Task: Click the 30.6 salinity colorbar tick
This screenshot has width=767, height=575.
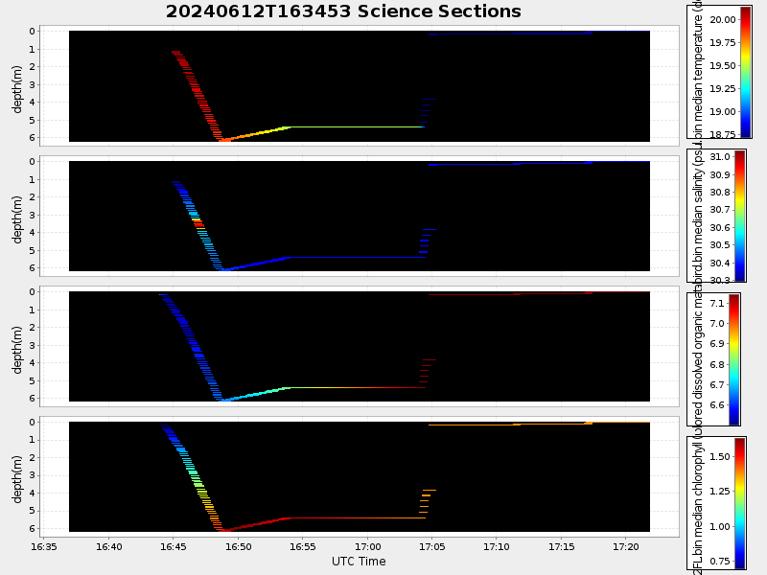Action: (x=720, y=227)
